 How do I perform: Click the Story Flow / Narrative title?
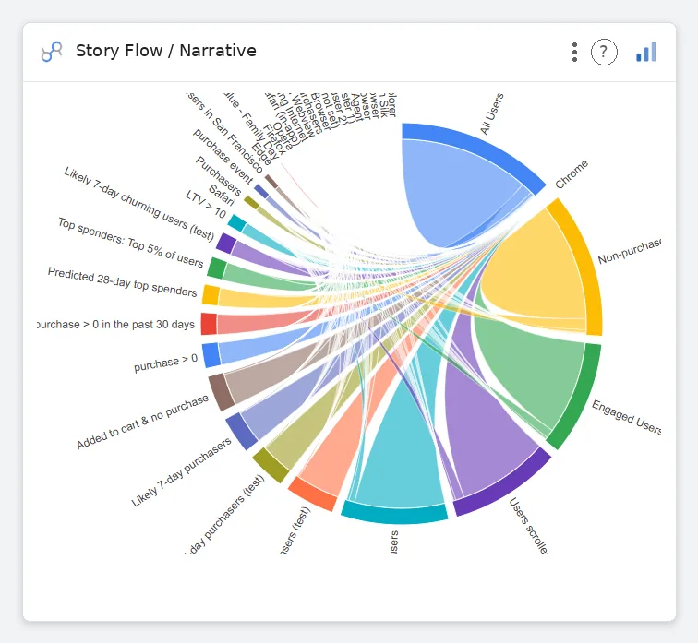(x=166, y=51)
